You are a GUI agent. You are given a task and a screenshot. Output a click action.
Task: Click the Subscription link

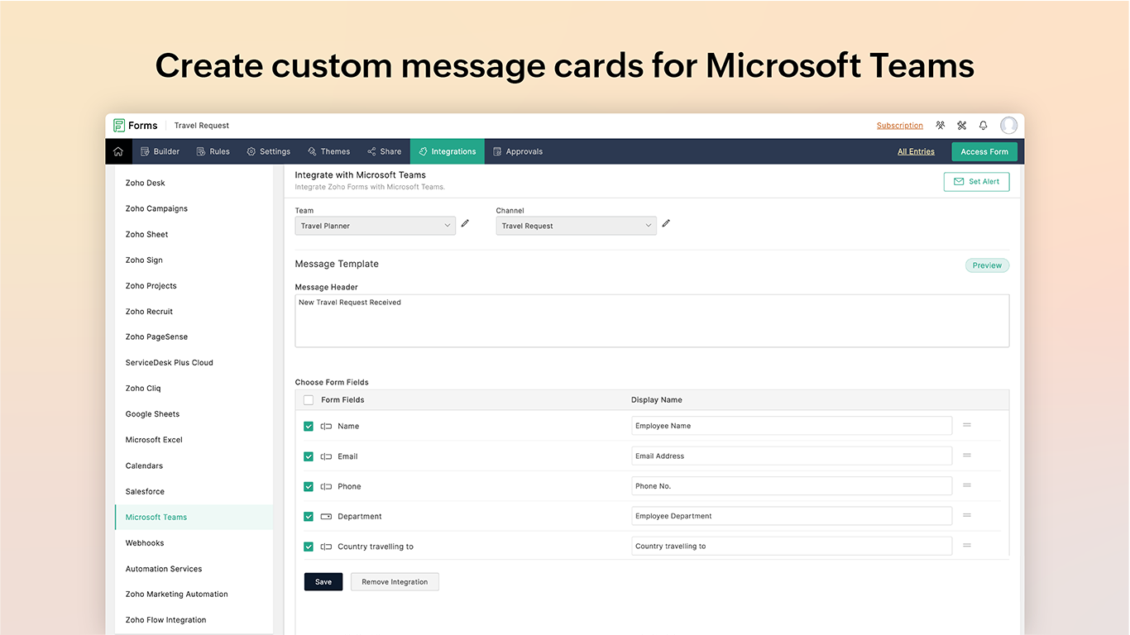900,126
